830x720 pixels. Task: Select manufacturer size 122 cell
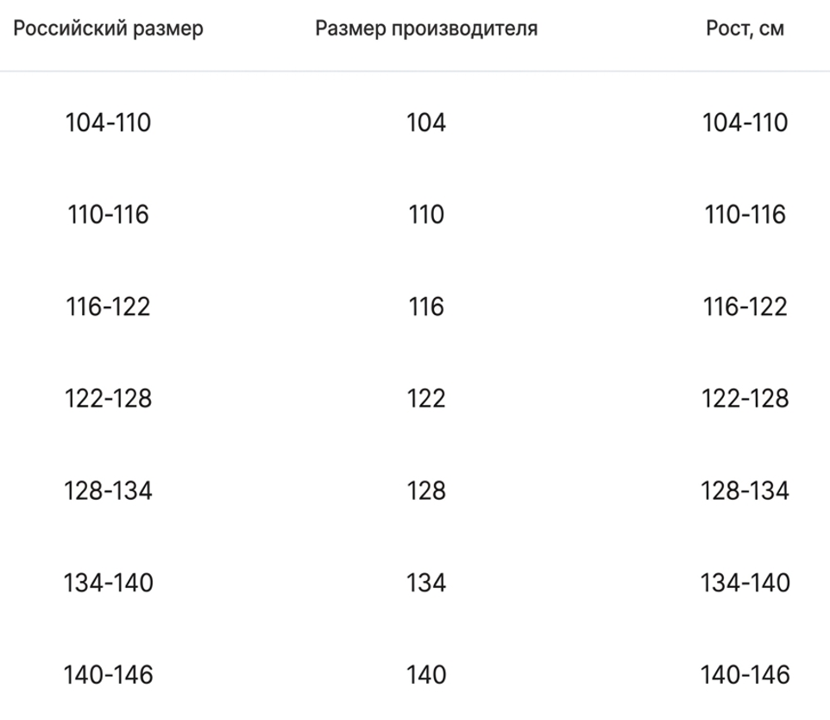coord(426,398)
